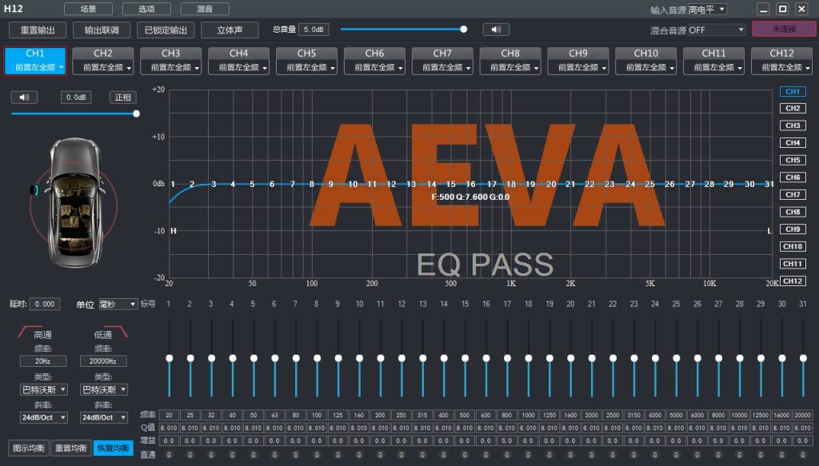Screen dimensions: 819x466
Task: Click the H high-pass marker on graph
Action: click(174, 231)
